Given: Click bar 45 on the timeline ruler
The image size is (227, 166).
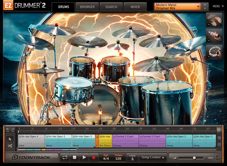Looking at the screenshot, I should coord(168,129).
